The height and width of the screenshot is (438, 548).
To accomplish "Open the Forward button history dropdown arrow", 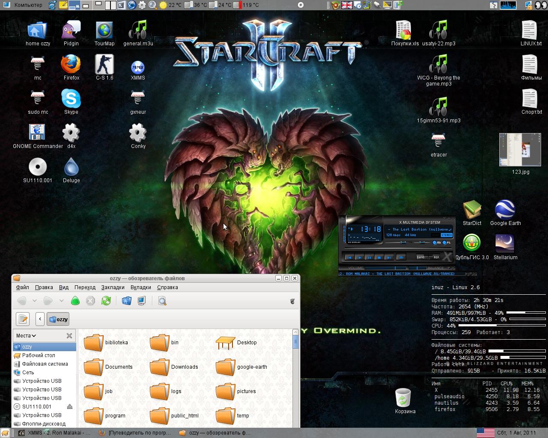I will [x=62, y=301].
